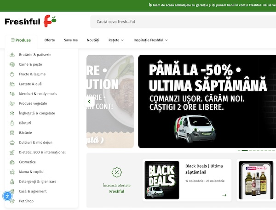
Task: Click the Băuturi bottle icon
Action: click(x=12, y=123)
